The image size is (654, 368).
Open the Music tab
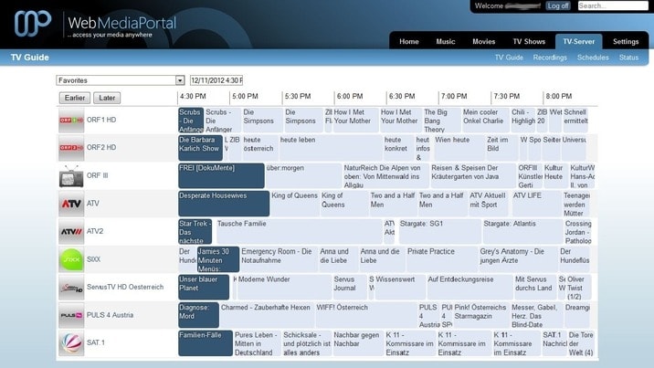coord(446,41)
